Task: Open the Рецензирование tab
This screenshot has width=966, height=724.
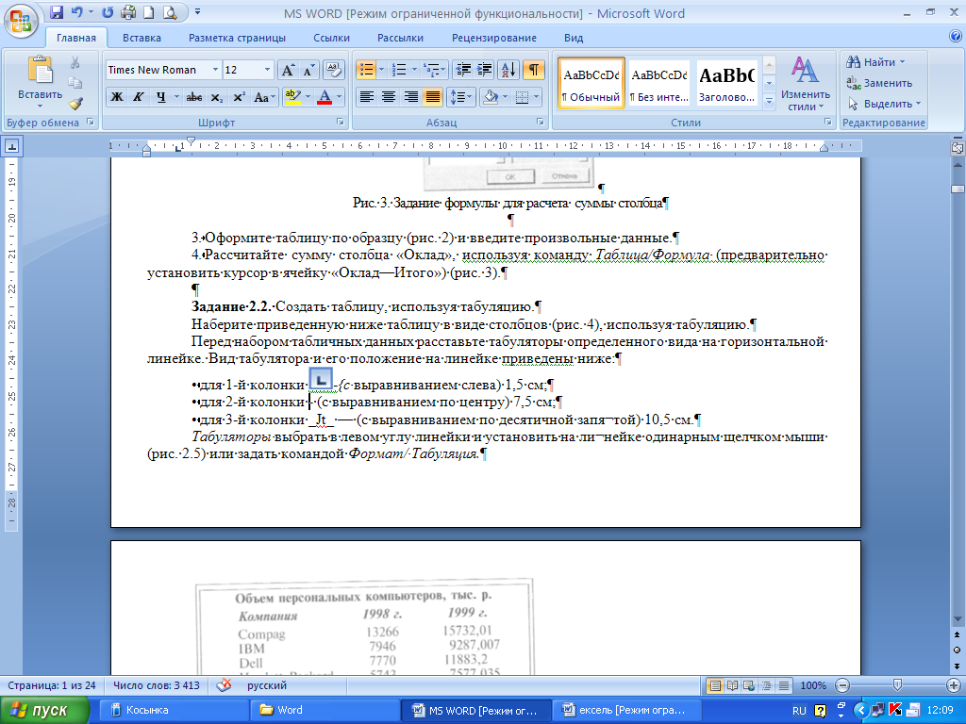Action: click(494, 38)
